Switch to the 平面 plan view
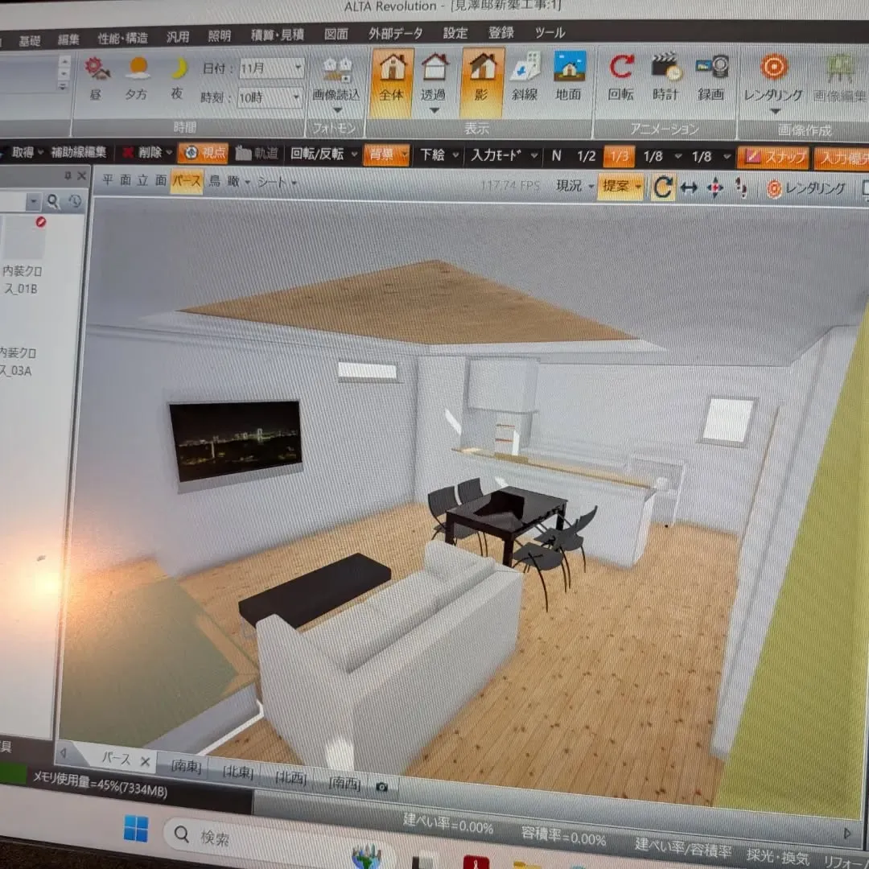This screenshot has width=869, height=869. 117,179
